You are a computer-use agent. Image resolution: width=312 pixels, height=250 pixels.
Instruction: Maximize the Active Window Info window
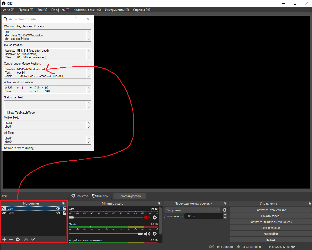click(x=76, y=19)
